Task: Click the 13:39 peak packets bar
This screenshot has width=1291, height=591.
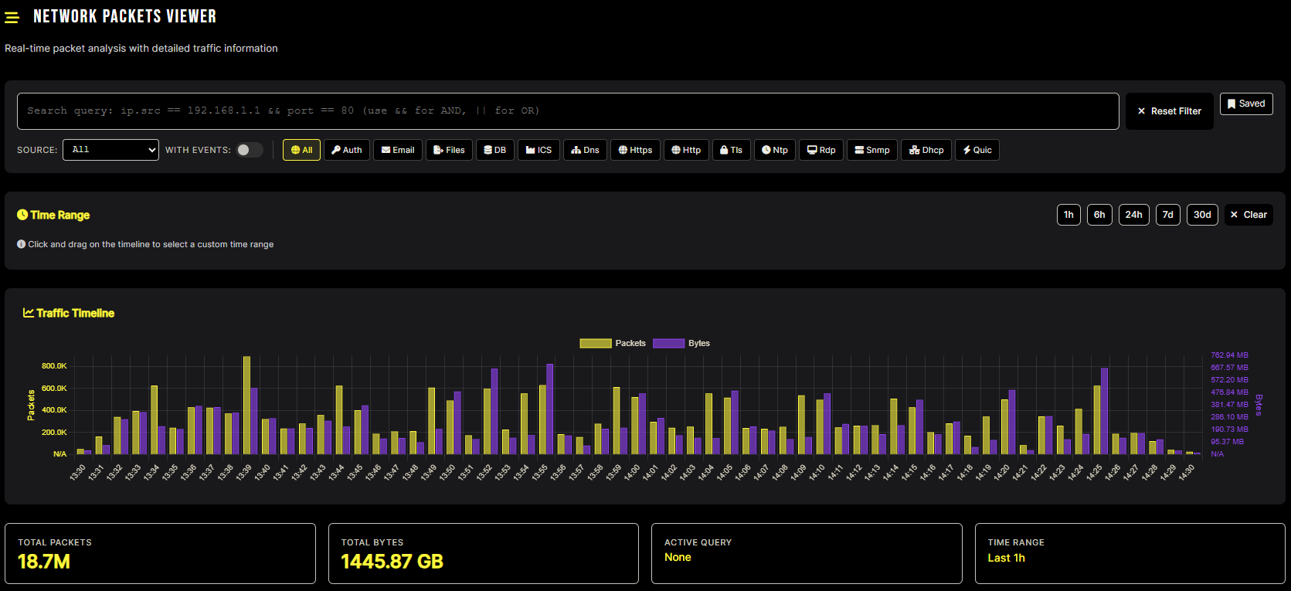Action: click(x=247, y=405)
